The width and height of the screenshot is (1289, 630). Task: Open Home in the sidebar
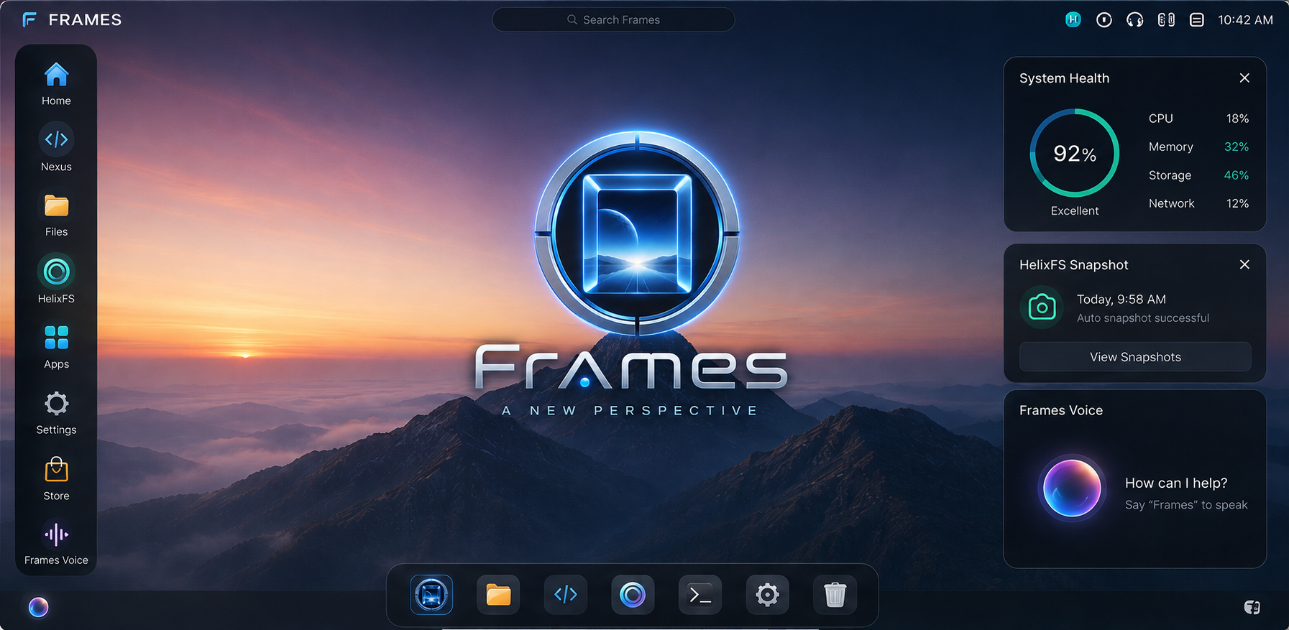click(x=56, y=85)
